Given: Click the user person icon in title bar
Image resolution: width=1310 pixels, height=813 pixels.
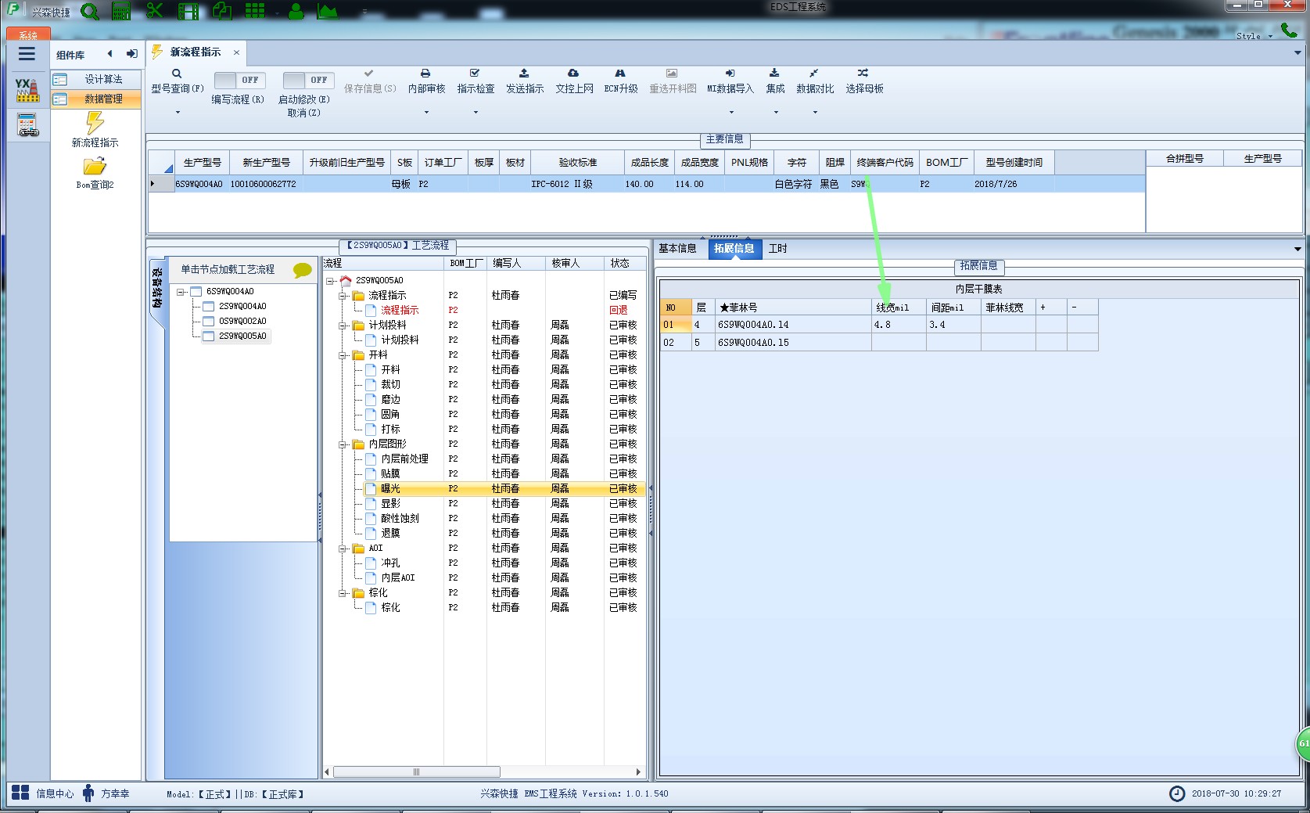Looking at the screenshot, I should point(296,11).
